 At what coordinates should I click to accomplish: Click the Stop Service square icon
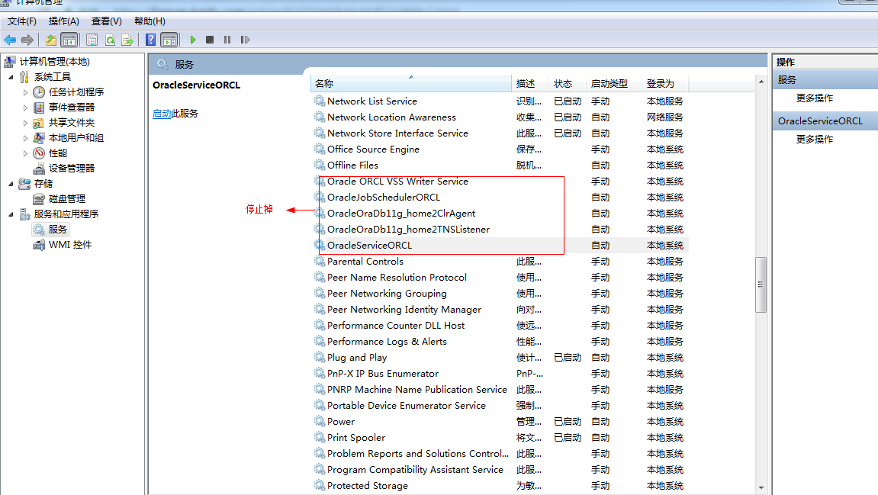pyautogui.click(x=210, y=40)
